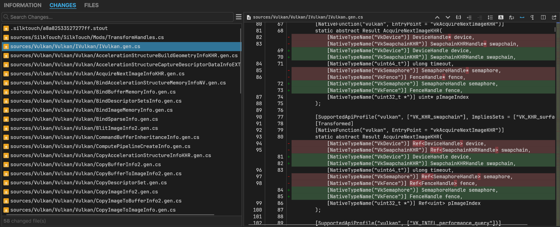The width and height of the screenshot is (560, 227).
Task: Click the modified icon for CopyDescriptorSet.gen.cs
Action: [x=6, y=183]
